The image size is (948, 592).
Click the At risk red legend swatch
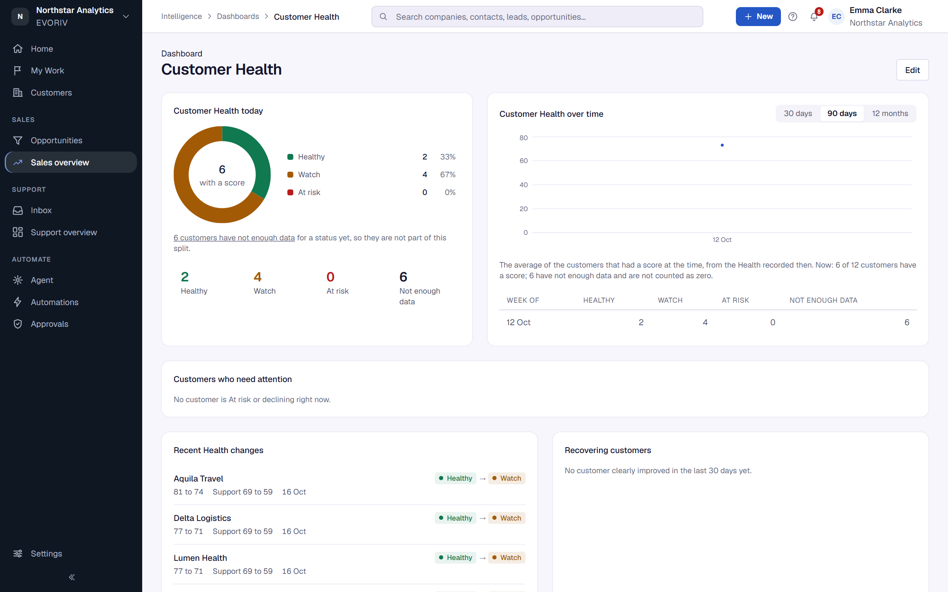(x=290, y=193)
